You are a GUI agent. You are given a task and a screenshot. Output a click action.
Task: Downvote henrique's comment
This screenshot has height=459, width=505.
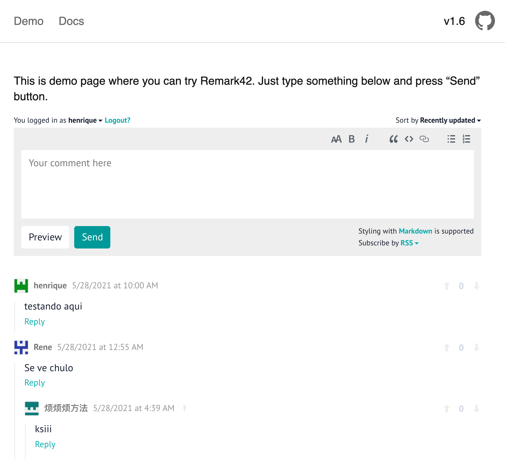click(x=476, y=286)
